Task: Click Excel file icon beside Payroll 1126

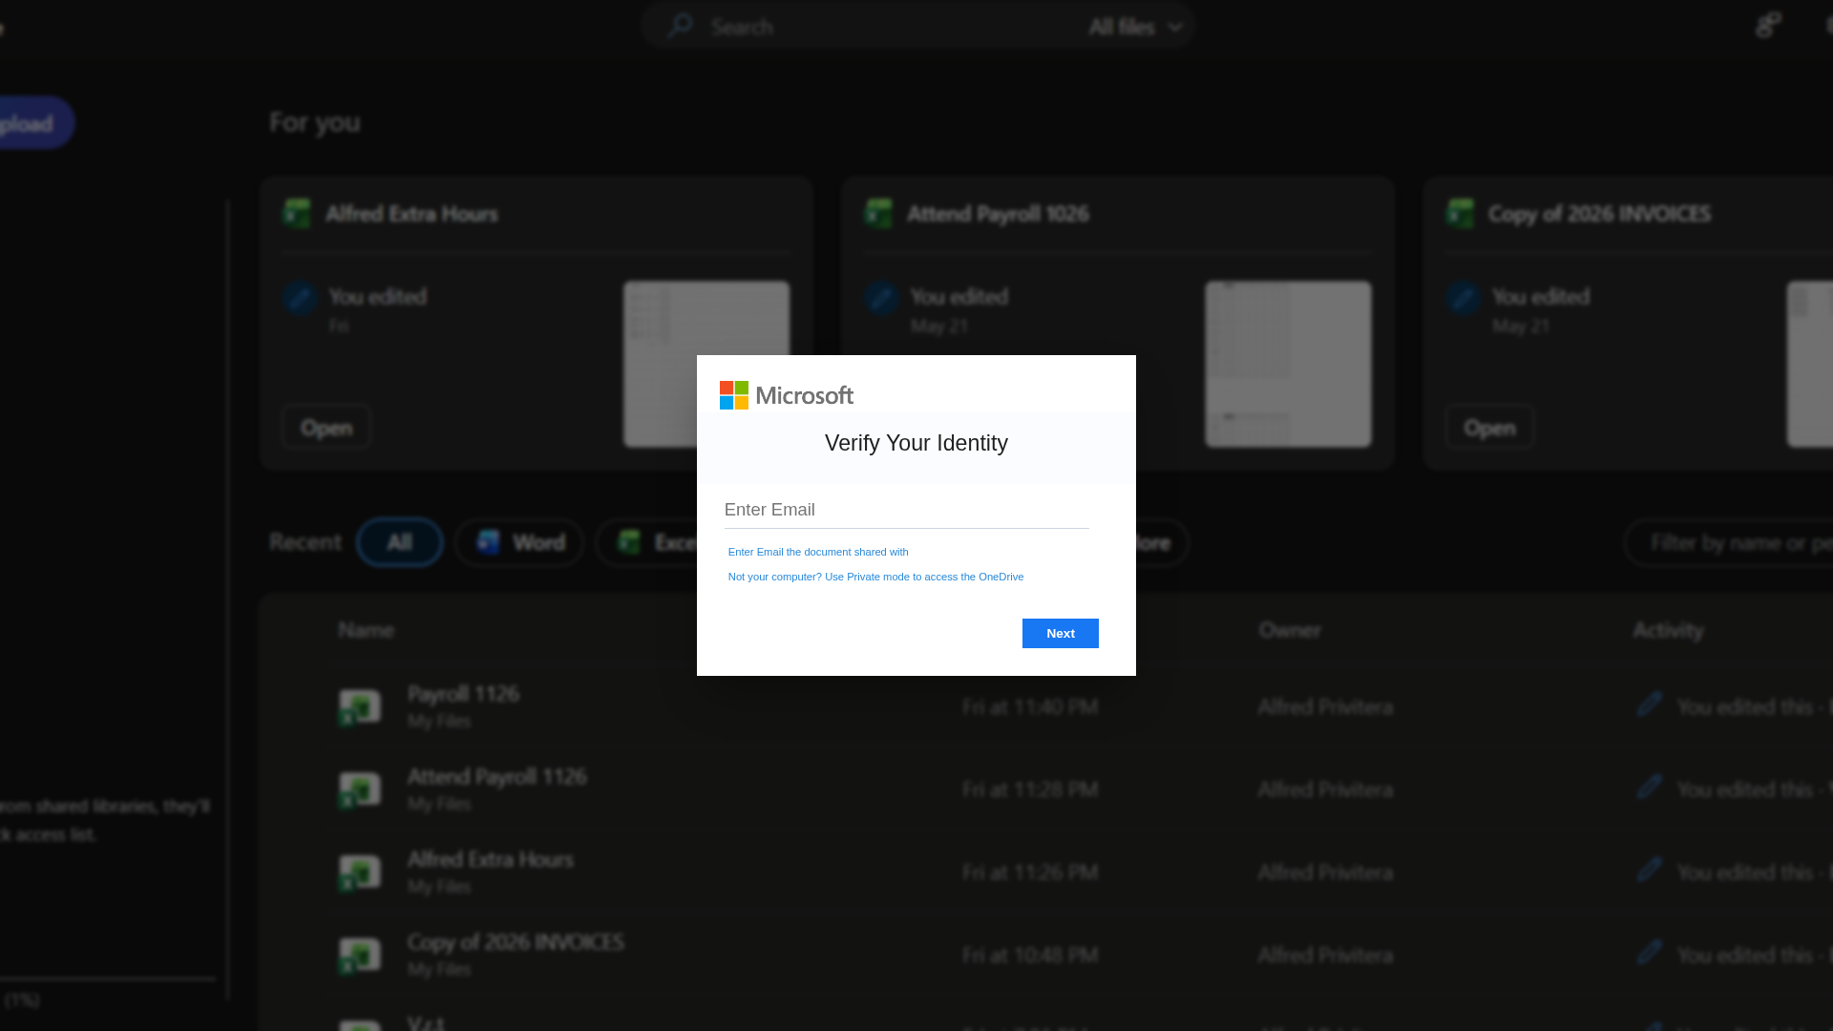Action: click(x=360, y=707)
